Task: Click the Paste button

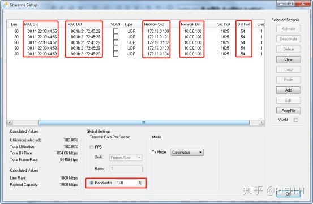Action: 289,80
